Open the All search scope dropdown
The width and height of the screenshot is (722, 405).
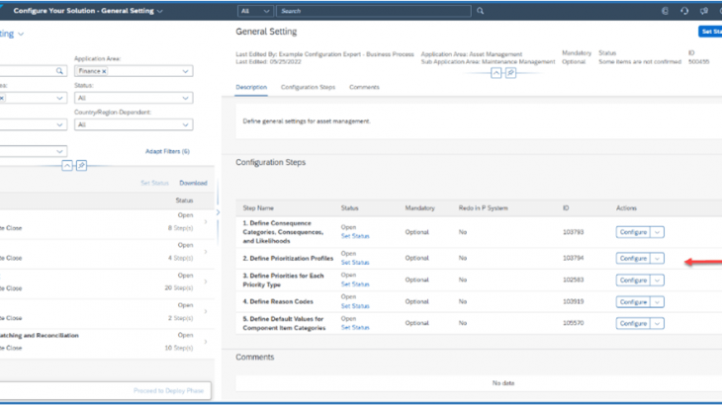[255, 11]
